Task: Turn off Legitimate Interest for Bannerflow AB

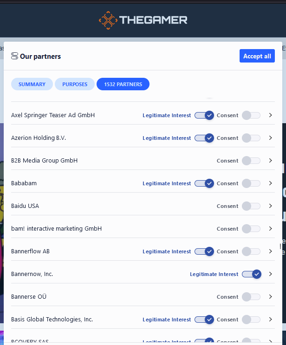Action: (x=204, y=251)
